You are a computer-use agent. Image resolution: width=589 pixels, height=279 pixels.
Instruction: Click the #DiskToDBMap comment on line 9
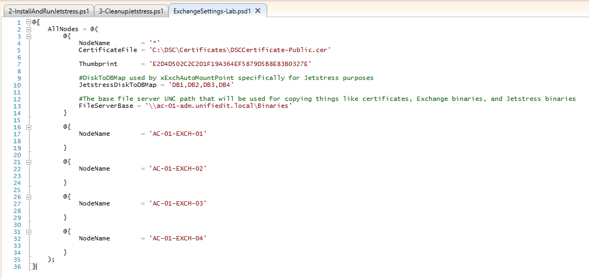pos(226,78)
